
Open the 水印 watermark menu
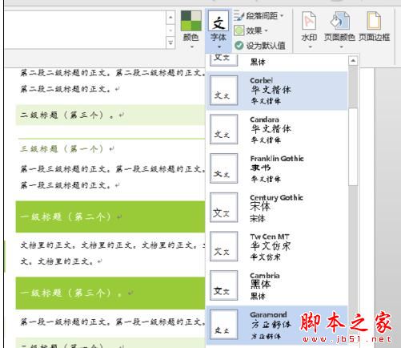[x=309, y=30]
